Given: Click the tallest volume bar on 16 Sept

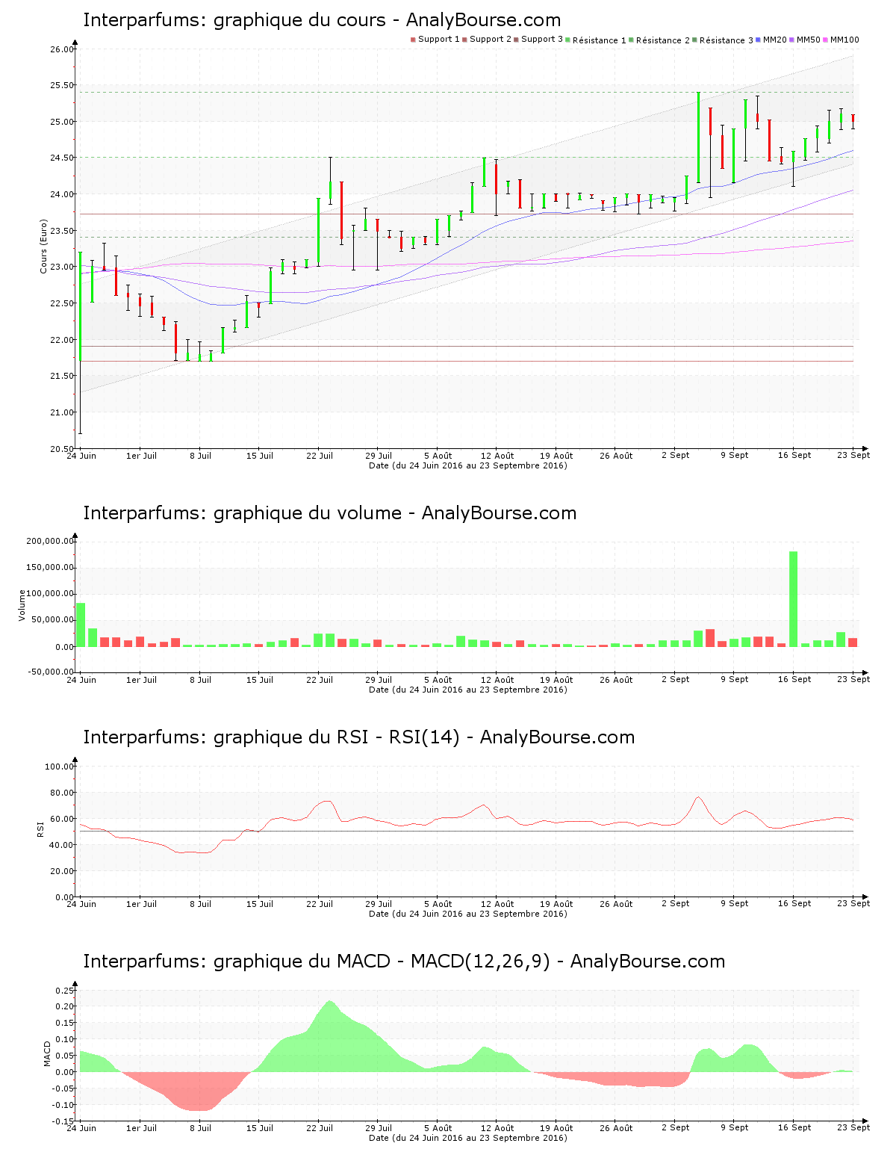Looking at the screenshot, I should click(793, 598).
